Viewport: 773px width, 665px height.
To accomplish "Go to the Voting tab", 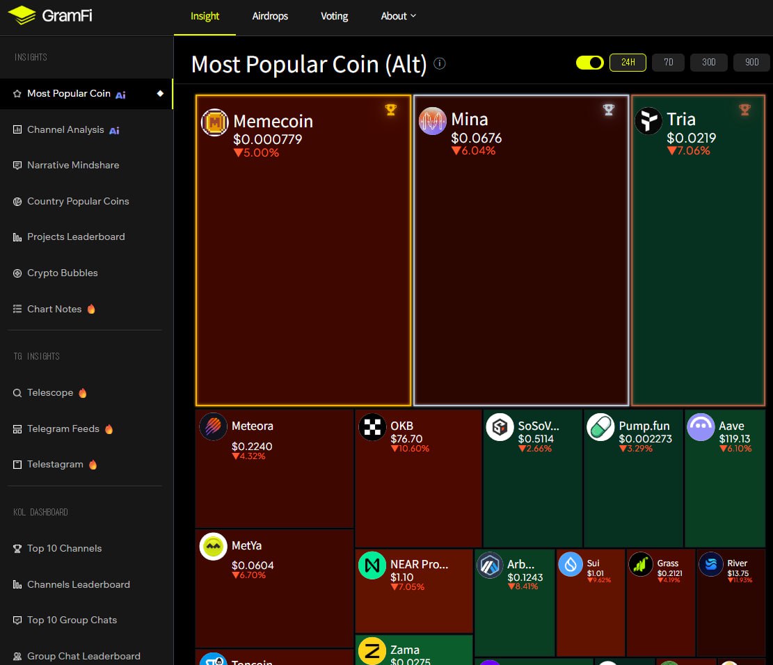I will [x=334, y=16].
